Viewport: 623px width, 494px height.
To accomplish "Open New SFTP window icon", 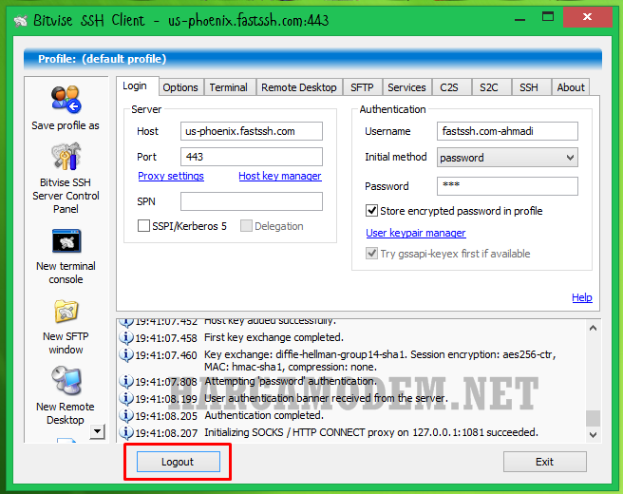I will pos(66,312).
